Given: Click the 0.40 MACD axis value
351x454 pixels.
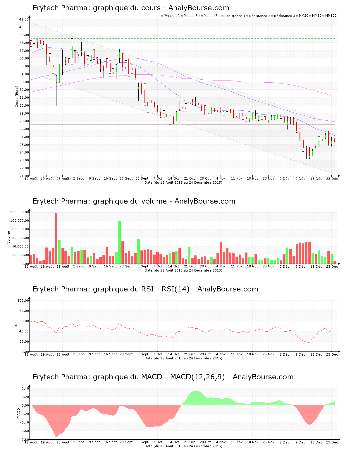Looking at the screenshot, I should tap(25, 388).
